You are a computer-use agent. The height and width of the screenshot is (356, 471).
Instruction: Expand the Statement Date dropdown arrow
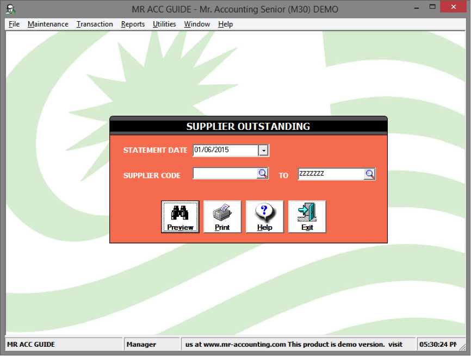263,151
